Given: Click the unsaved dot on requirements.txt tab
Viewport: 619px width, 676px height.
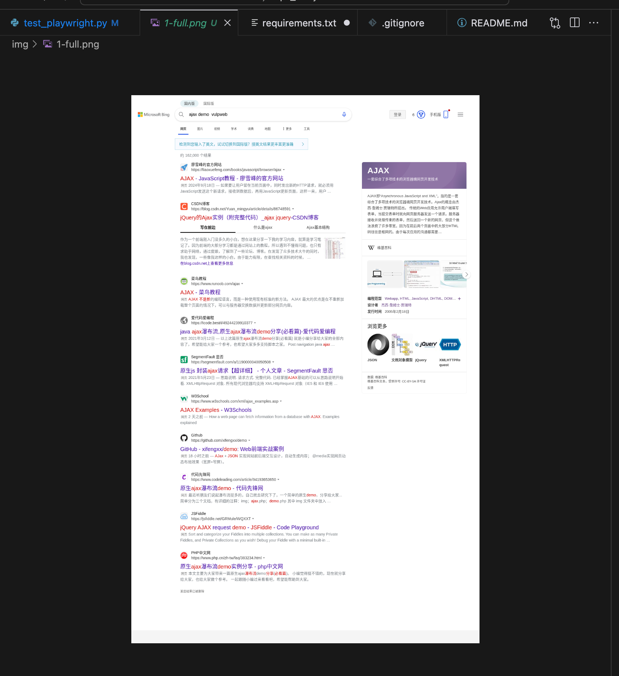Looking at the screenshot, I should (x=347, y=23).
